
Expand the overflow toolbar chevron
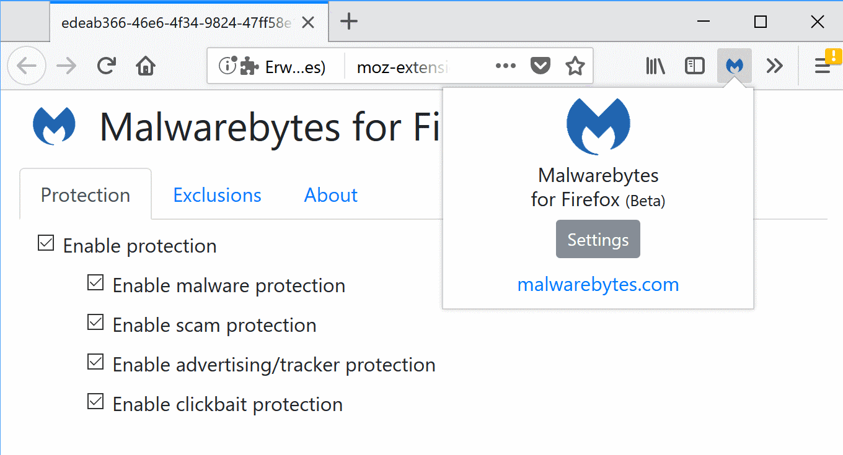(774, 65)
